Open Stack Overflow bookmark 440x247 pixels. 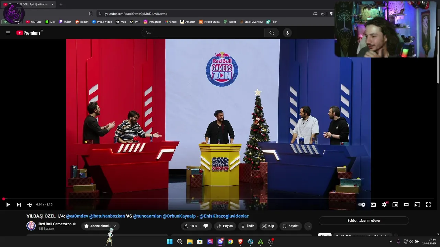251,22
